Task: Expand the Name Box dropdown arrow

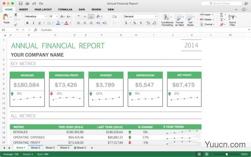Action: click(x=17, y=30)
